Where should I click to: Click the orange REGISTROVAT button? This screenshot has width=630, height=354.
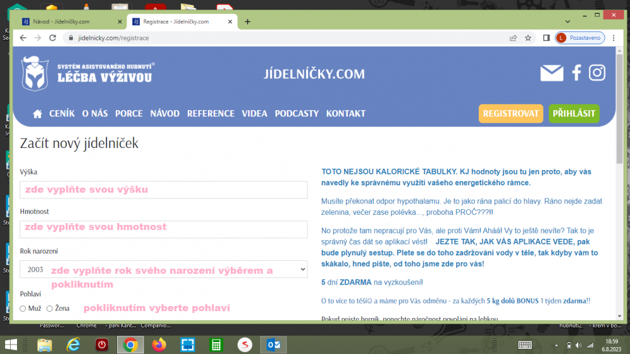coord(511,113)
